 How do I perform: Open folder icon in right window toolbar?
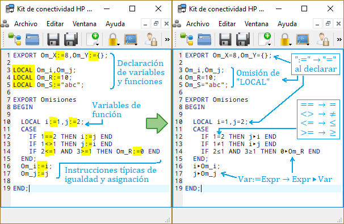pyautogui.click(x=204, y=39)
